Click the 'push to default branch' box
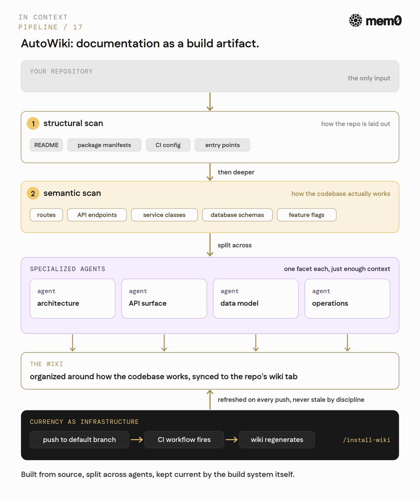The width and height of the screenshot is (420, 499). click(79, 440)
